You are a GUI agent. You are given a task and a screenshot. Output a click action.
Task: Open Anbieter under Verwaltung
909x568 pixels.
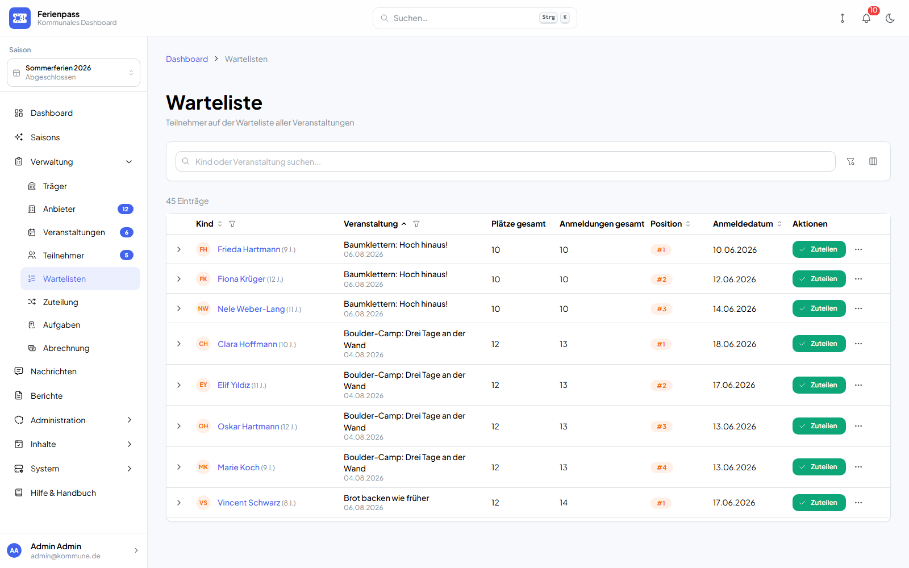pos(80,209)
